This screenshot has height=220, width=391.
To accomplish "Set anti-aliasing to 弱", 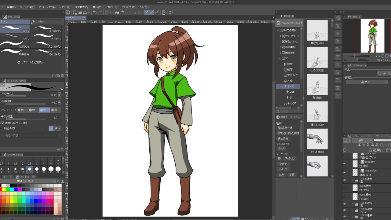I will tap(33, 110).
